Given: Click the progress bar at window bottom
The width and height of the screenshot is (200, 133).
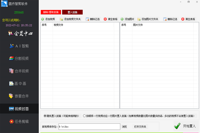Looking at the screenshot, I should point(120,133).
